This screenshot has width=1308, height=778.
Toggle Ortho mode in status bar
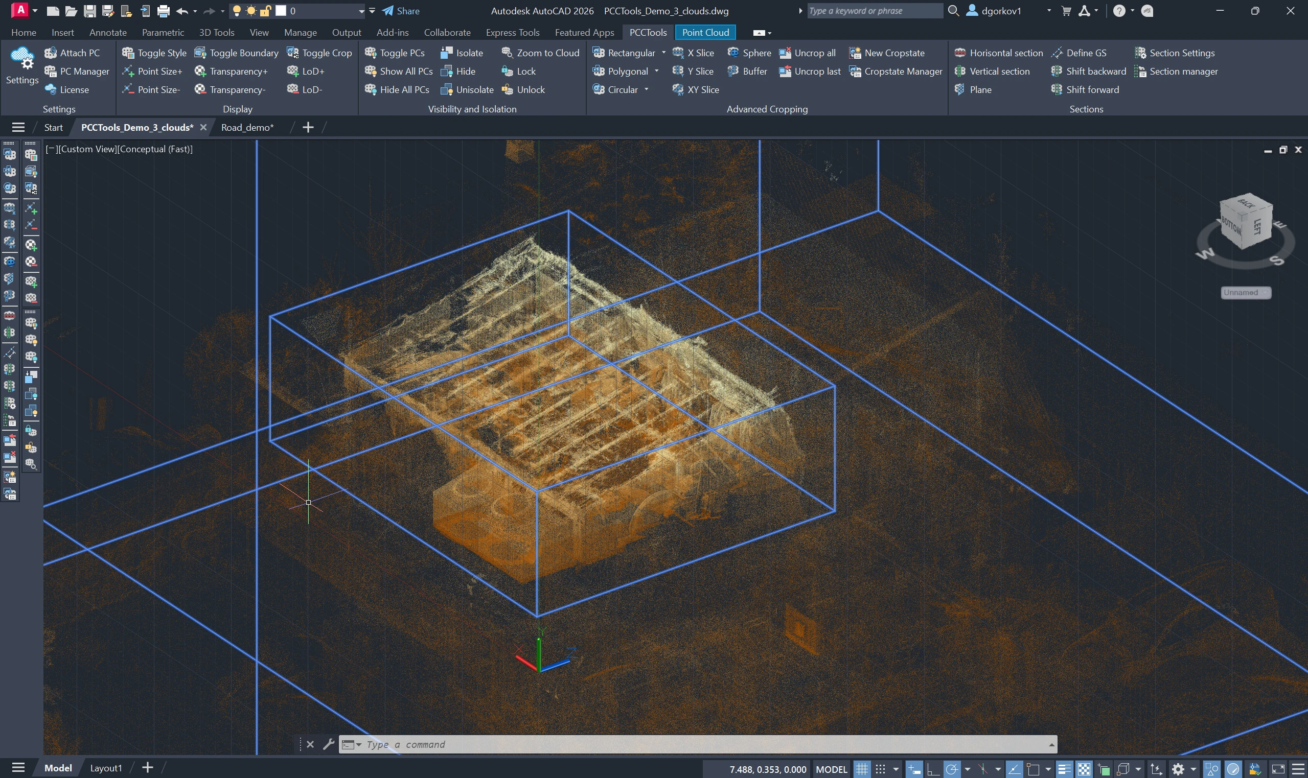tap(933, 769)
